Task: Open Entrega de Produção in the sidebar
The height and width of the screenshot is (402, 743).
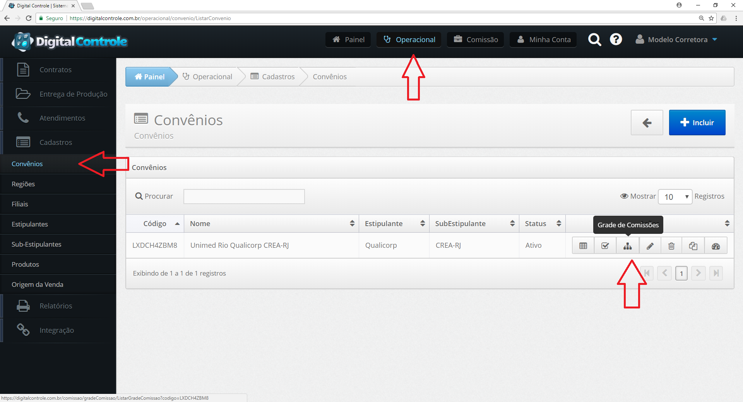Action: [58, 94]
